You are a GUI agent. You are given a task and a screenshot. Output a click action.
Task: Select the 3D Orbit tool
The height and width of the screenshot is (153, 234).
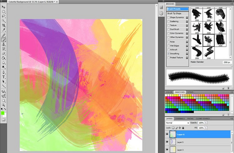coord(4,96)
